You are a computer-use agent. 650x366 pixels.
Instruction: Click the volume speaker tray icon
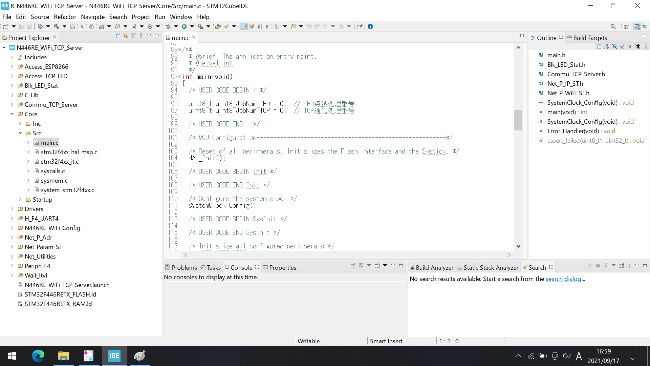pos(566,356)
